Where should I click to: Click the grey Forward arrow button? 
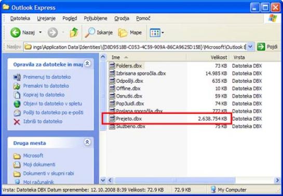click(x=52, y=33)
